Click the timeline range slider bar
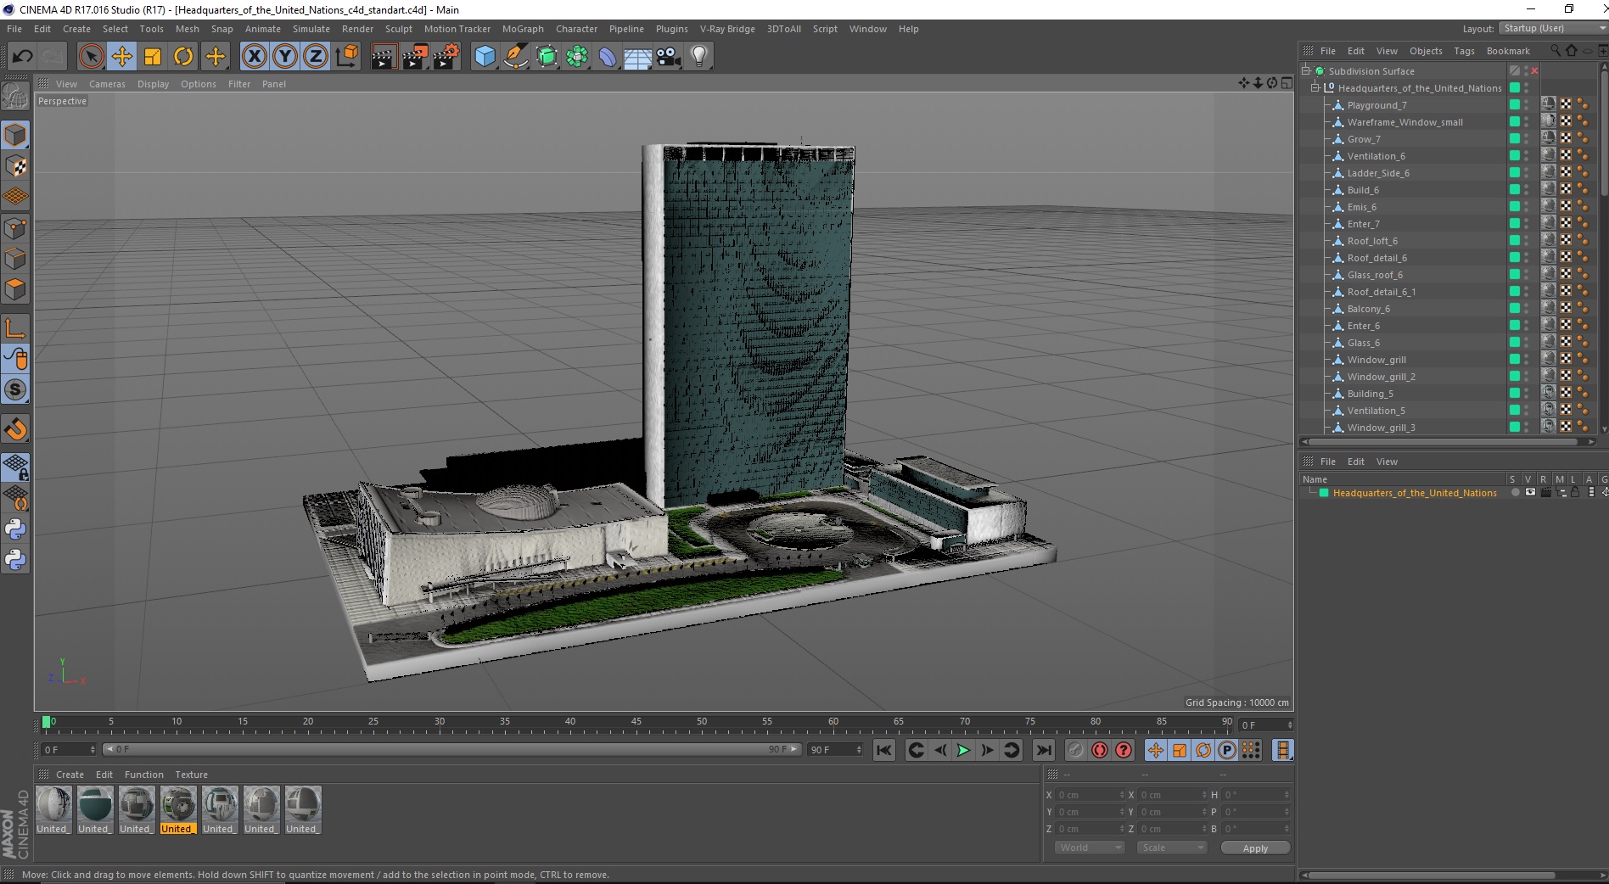 (x=451, y=749)
